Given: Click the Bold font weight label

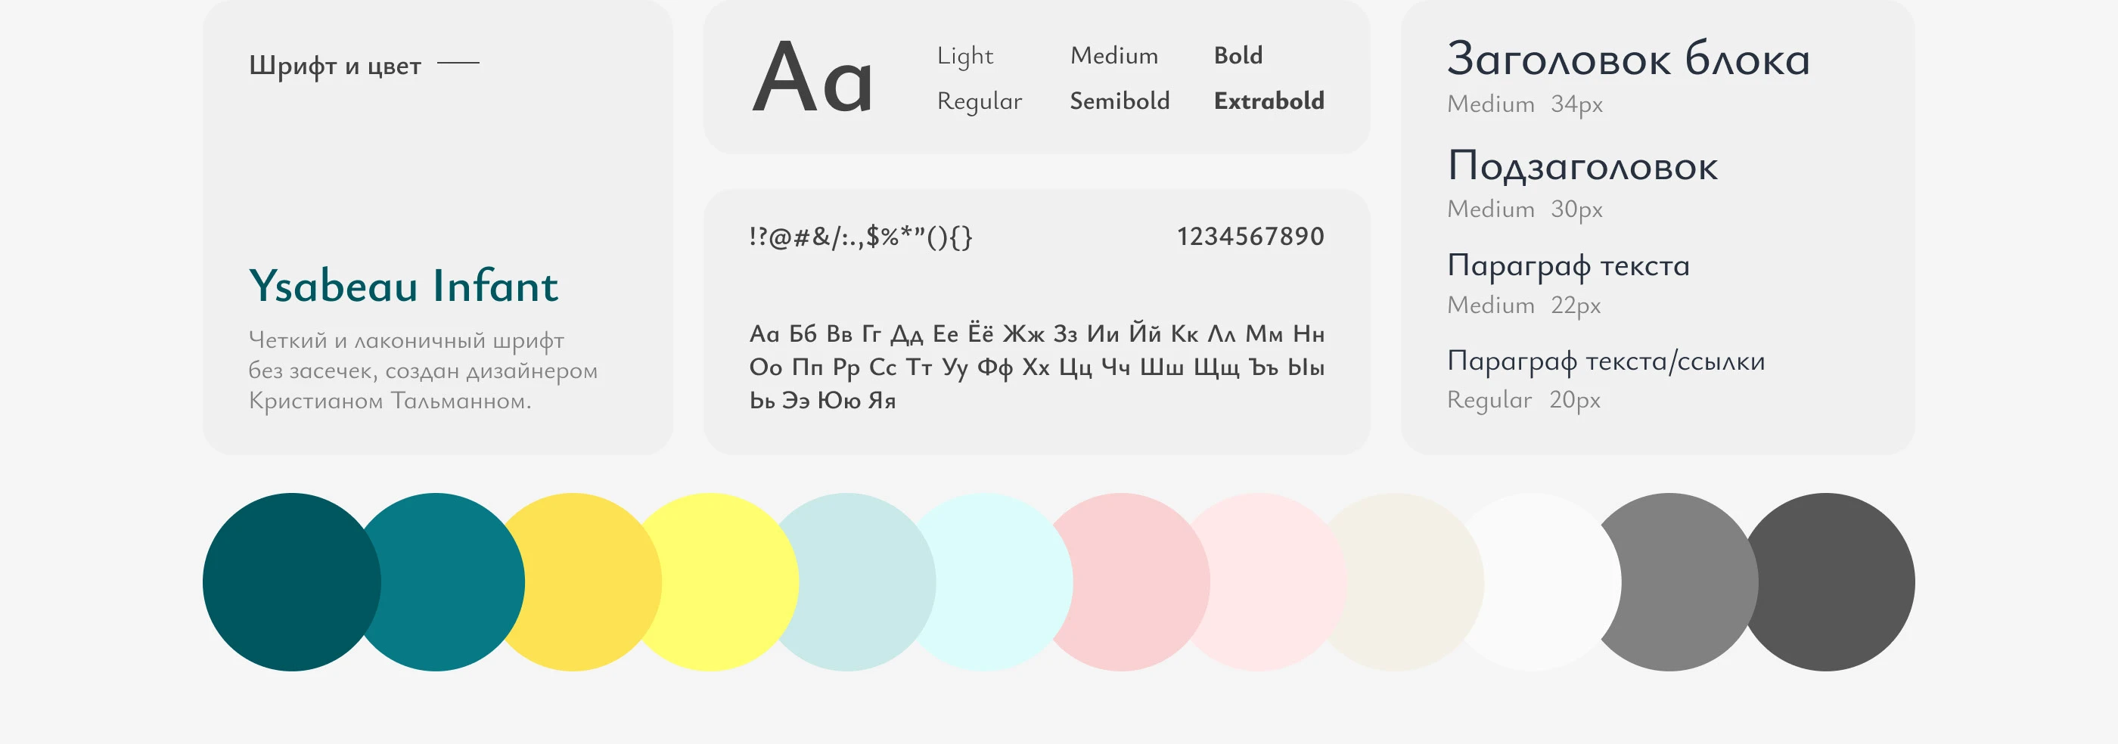Looking at the screenshot, I should [x=1238, y=56].
